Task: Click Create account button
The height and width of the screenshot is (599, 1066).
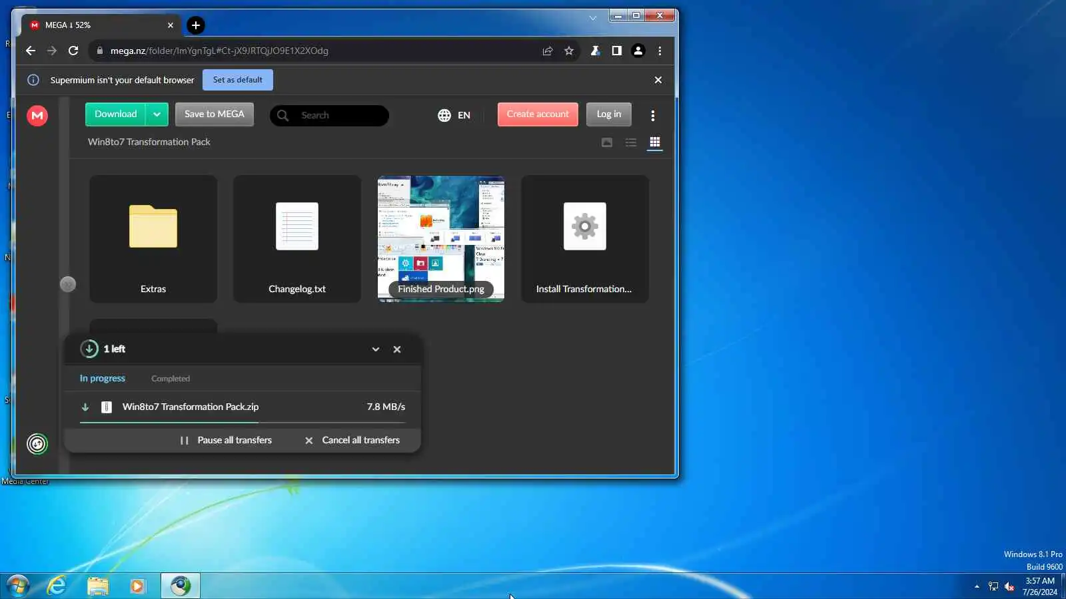Action: (x=538, y=114)
